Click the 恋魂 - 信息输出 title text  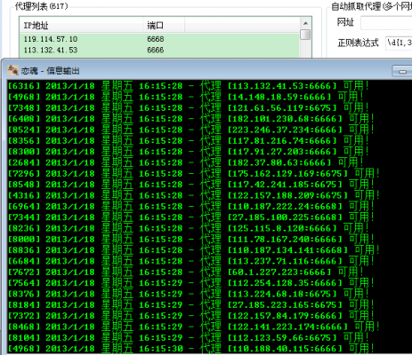click(50, 71)
